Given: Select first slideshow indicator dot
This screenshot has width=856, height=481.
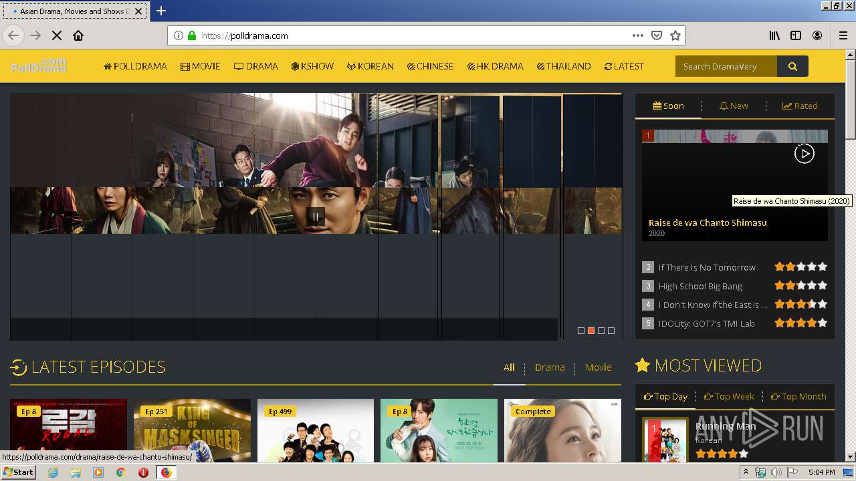Looking at the screenshot, I should pos(581,331).
